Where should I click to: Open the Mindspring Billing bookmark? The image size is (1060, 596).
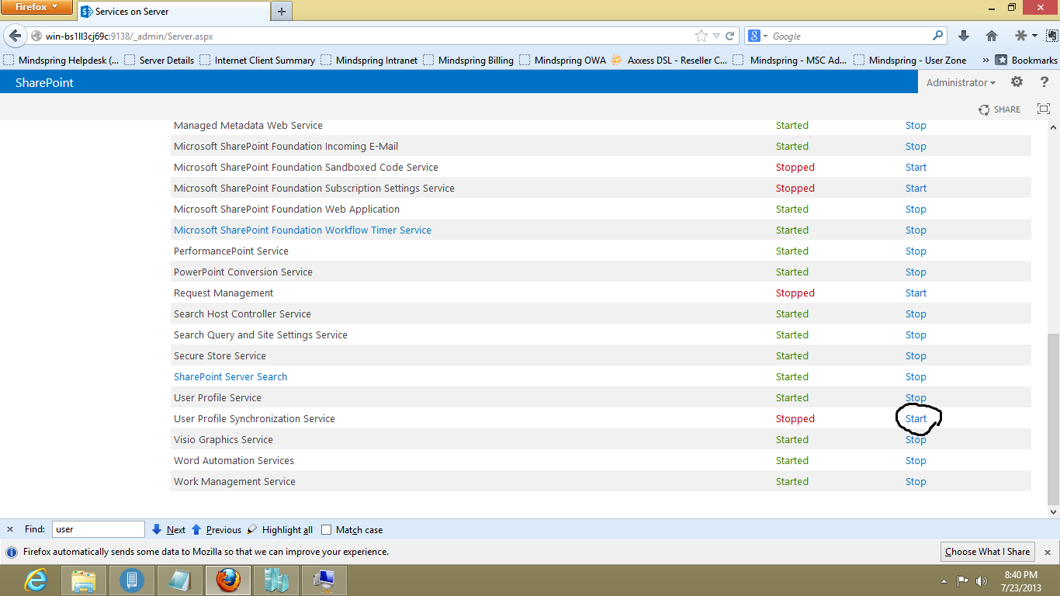(x=468, y=60)
